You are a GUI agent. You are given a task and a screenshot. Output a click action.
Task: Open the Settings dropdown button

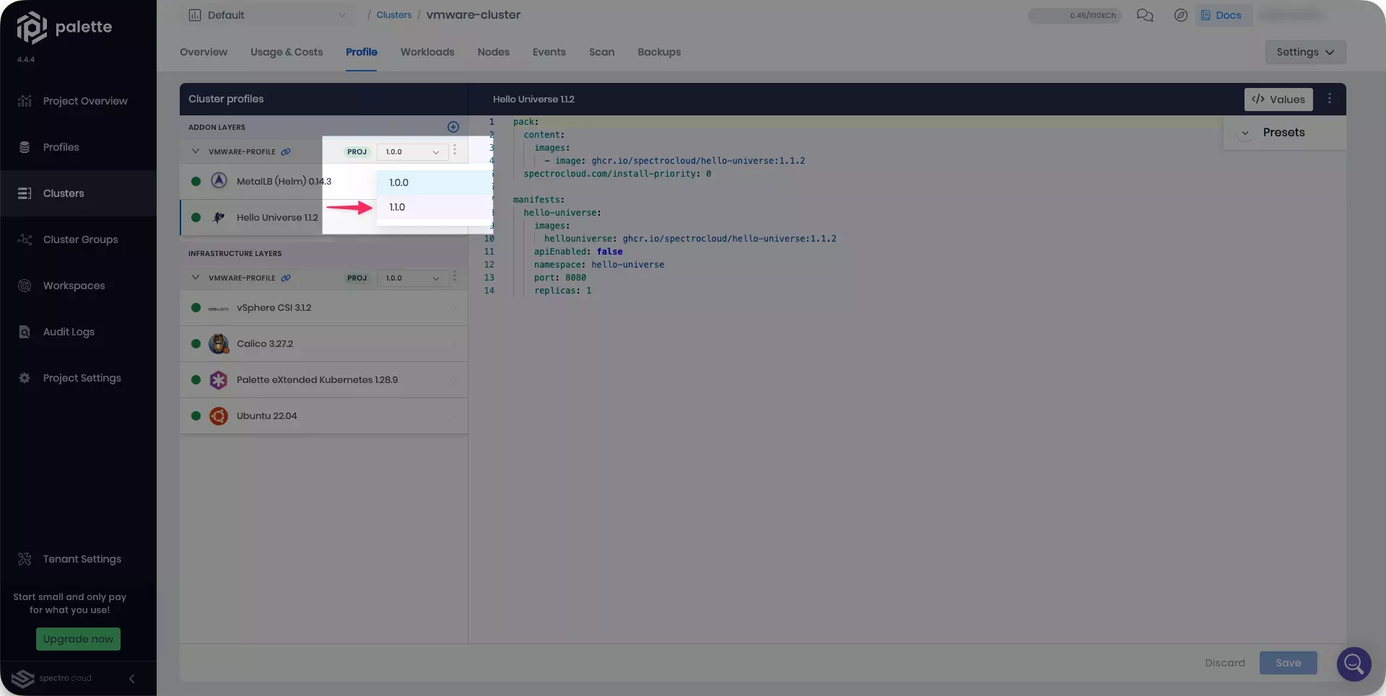pyautogui.click(x=1305, y=52)
